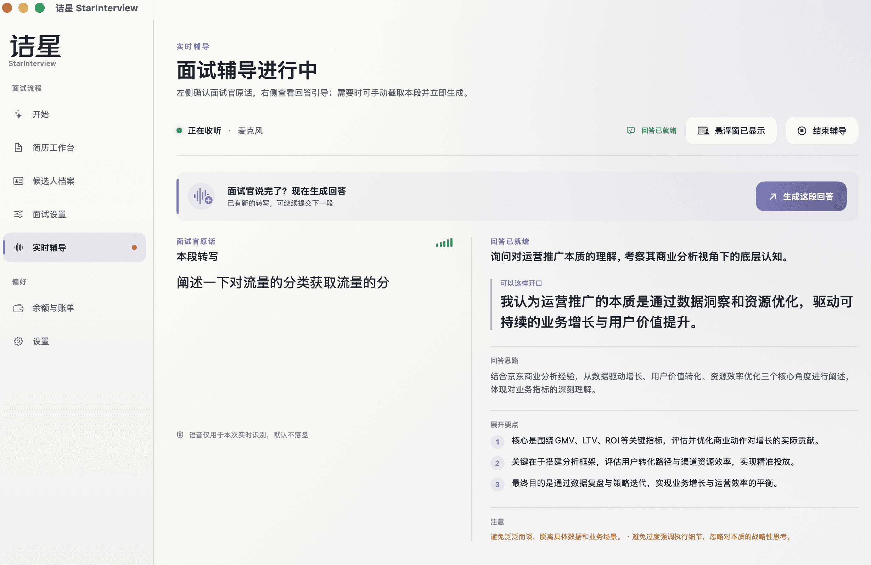Click the orange dot on 实时辅导

point(134,247)
